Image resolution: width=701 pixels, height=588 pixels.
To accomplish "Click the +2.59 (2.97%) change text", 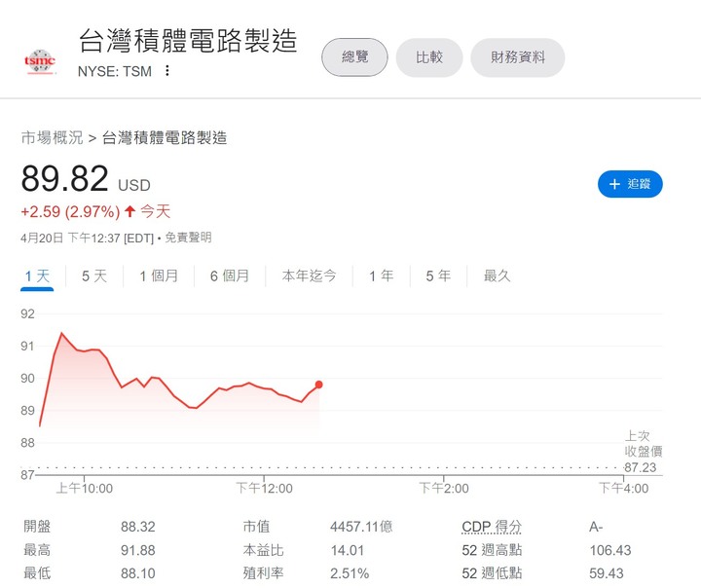I will [x=70, y=211].
